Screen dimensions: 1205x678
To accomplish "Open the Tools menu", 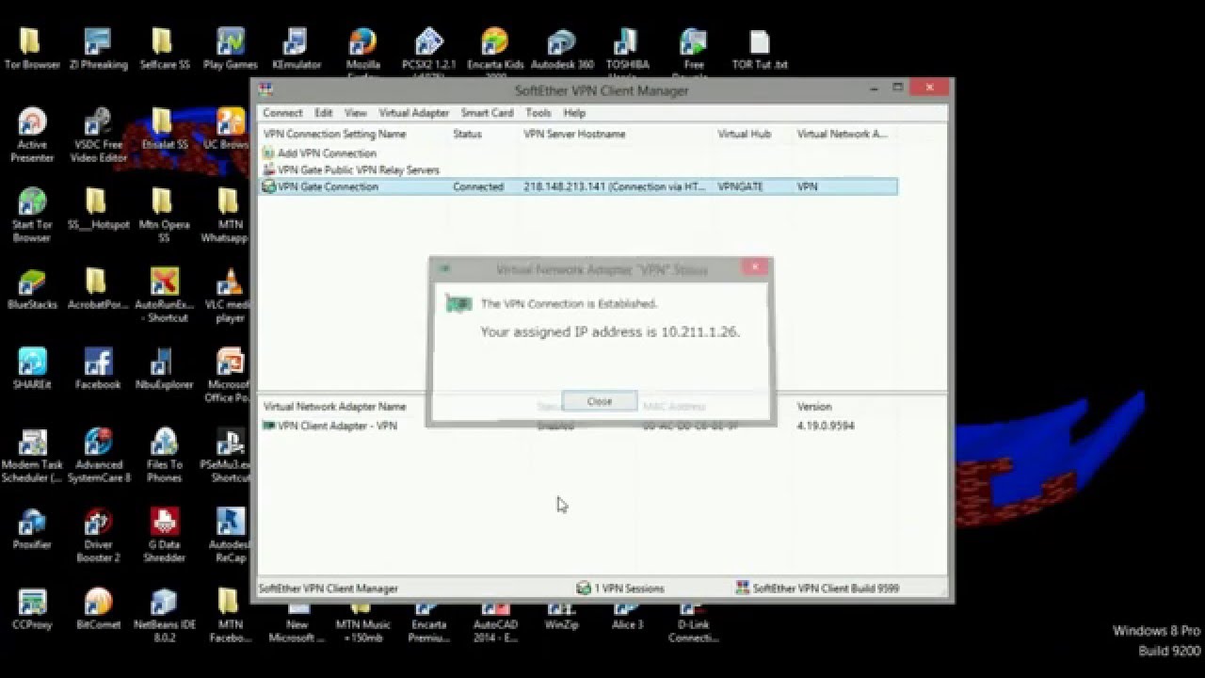I will coord(538,113).
